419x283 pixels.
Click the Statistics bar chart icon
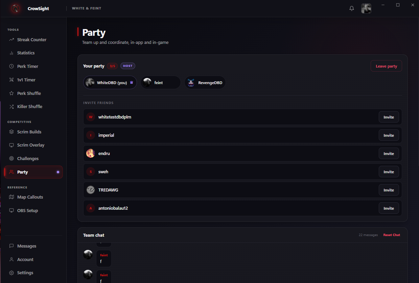11,53
